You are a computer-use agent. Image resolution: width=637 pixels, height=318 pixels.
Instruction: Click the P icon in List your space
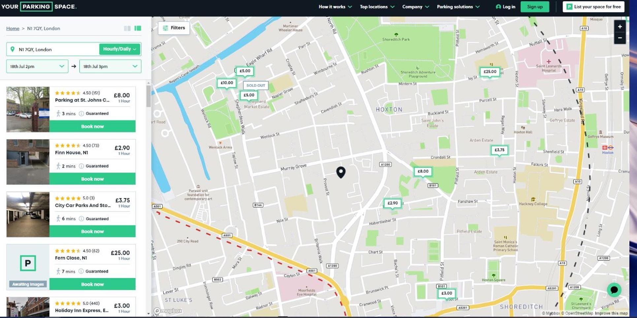(x=569, y=7)
